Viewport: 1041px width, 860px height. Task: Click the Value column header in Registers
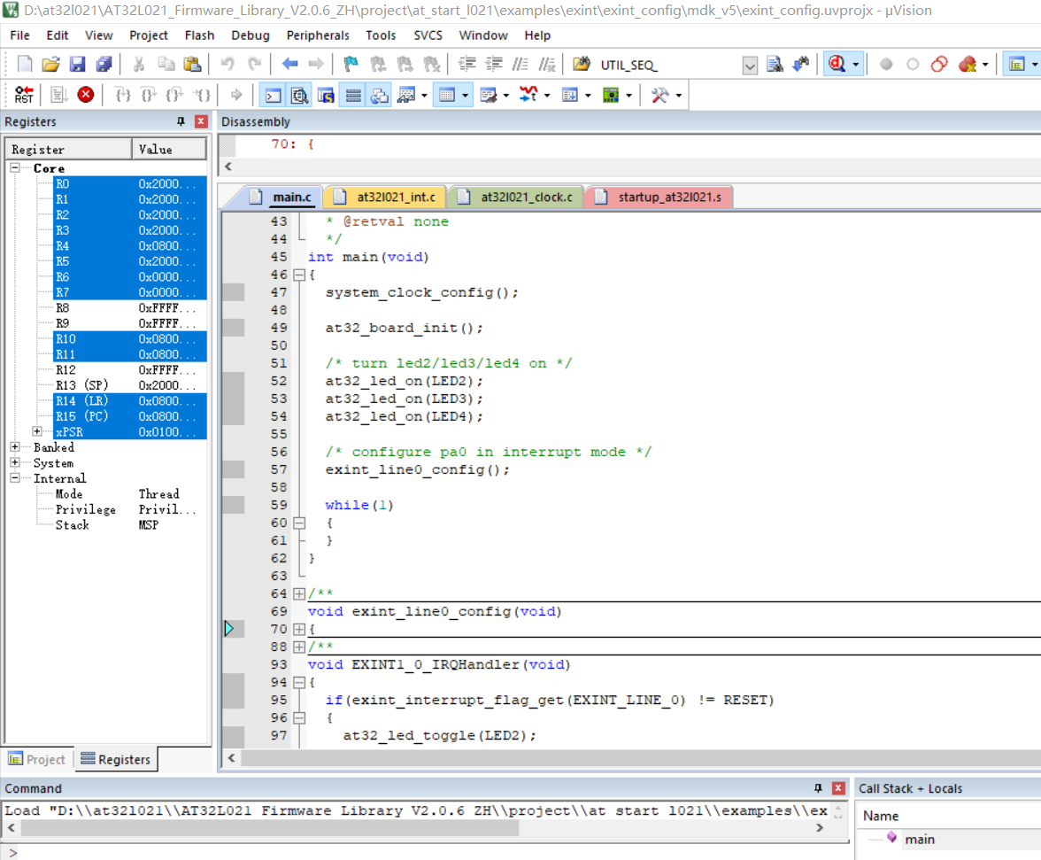click(168, 150)
